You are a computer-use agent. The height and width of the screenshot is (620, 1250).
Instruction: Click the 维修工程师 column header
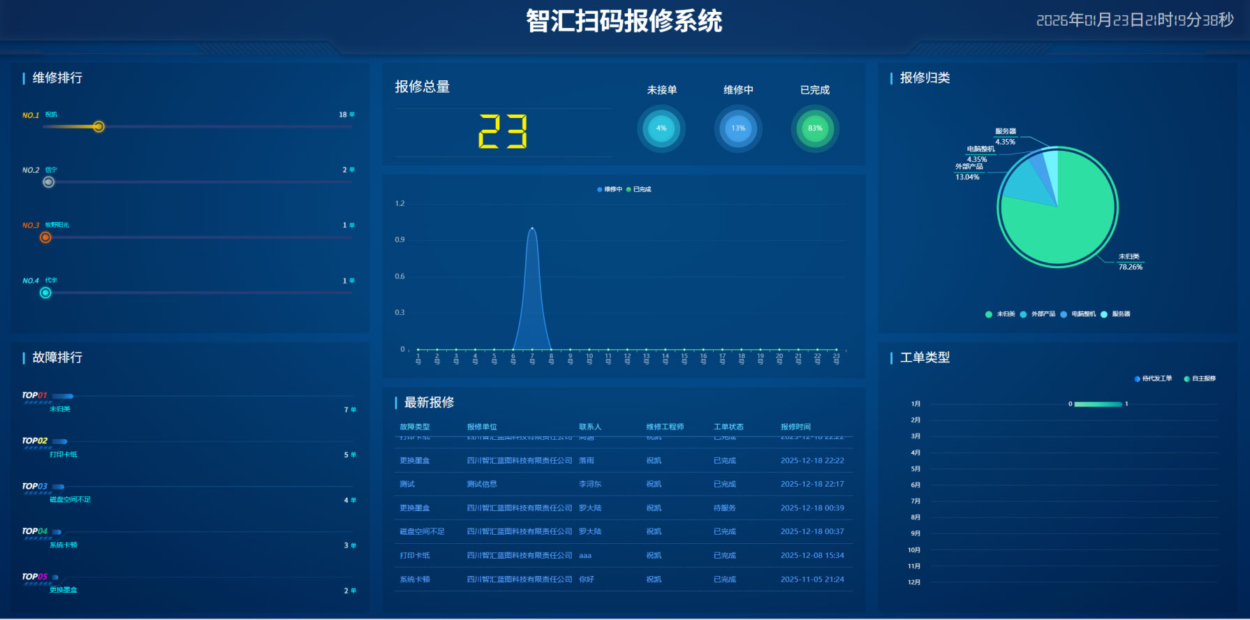coord(665,427)
